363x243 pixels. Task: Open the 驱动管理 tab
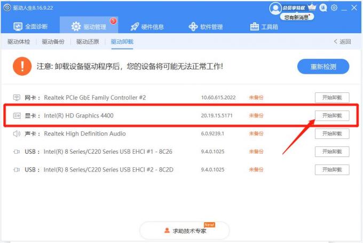coord(89,26)
